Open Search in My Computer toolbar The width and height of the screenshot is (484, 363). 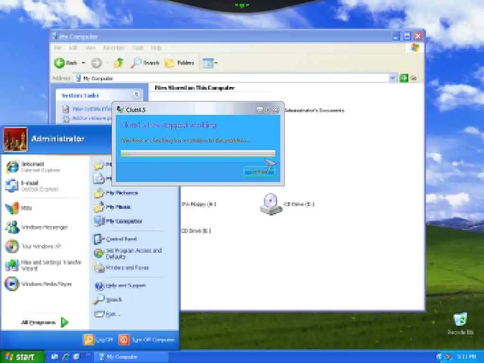click(x=145, y=63)
